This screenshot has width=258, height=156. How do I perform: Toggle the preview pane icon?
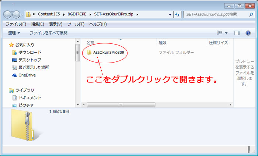[x=237, y=33]
